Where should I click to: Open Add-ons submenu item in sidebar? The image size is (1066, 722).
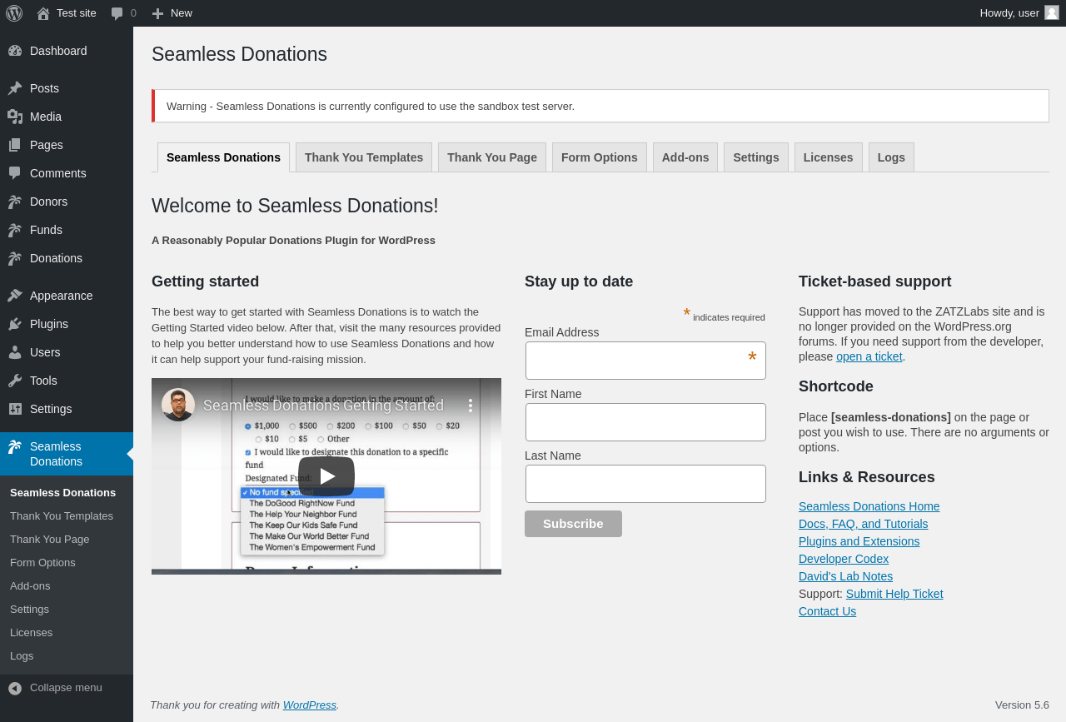point(67,586)
